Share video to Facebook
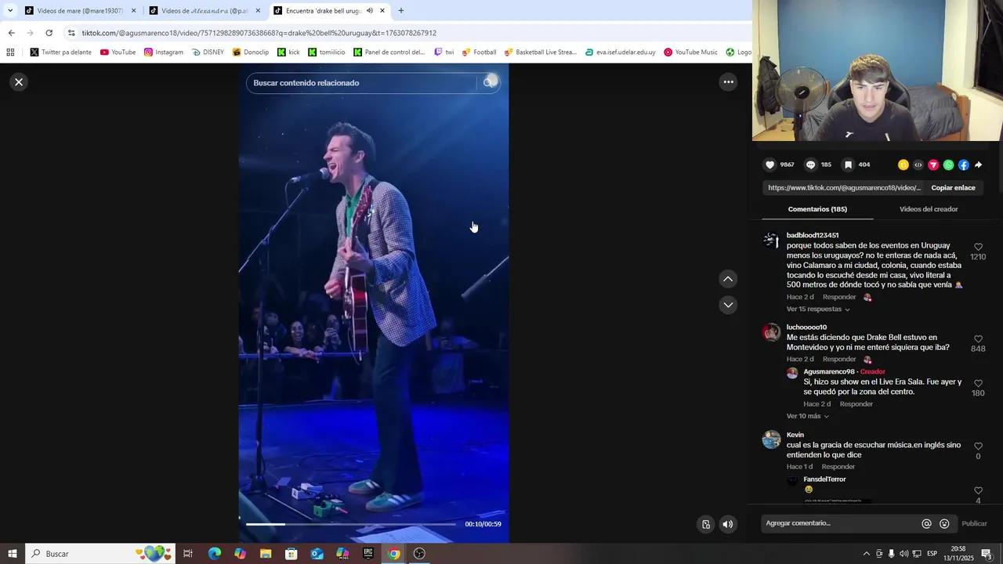The image size is (1003, 564). [963, 164]
